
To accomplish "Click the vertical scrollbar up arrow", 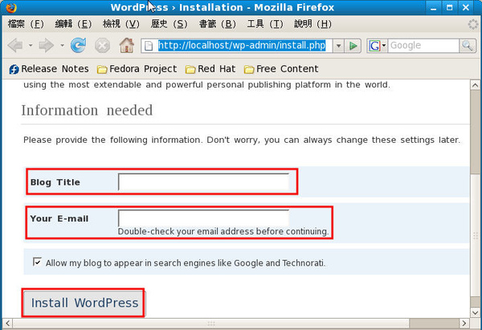I will tap(476, 85).
